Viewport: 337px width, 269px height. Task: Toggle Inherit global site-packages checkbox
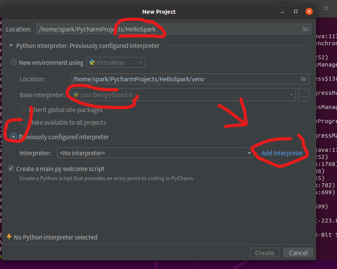pos(24,109)
